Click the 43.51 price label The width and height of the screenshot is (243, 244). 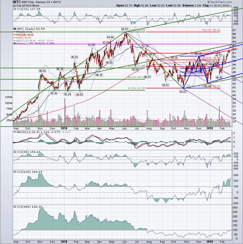165,85
